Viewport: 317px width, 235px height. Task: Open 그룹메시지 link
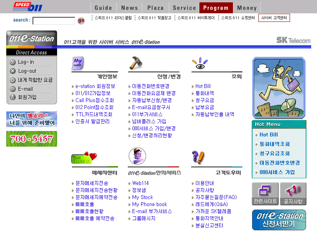tap(143, 219)
